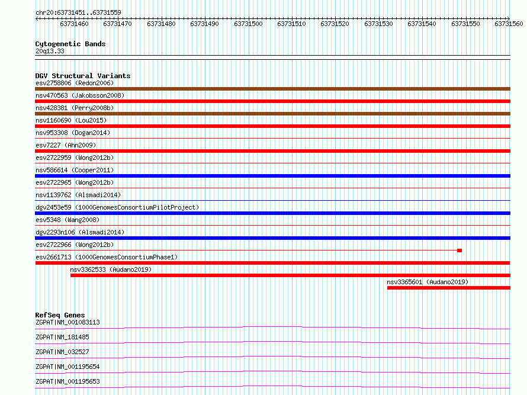Select the brown bar for esv2758806
The width and height of the screenshot is (527, 395).
point(272,89)
